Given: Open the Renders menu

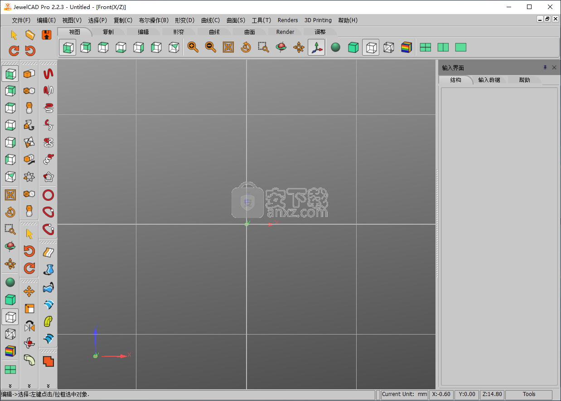Looking at the screenshot, I should 288,20.
